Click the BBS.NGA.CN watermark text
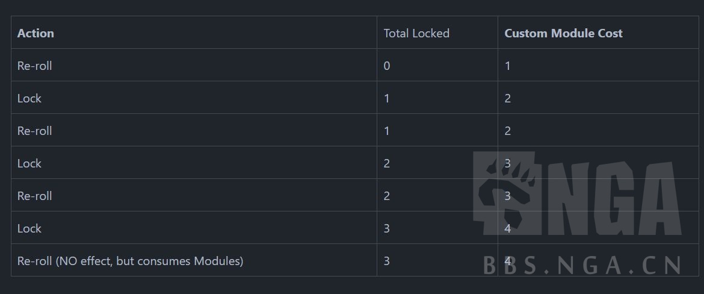Viewport: 704px width, 294px height. [582, 265]
